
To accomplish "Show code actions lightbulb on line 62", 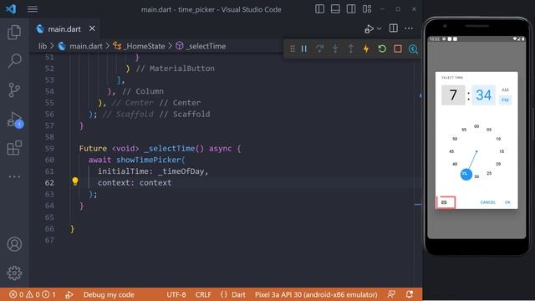I will pyautogui.click(x=75, y=181).
